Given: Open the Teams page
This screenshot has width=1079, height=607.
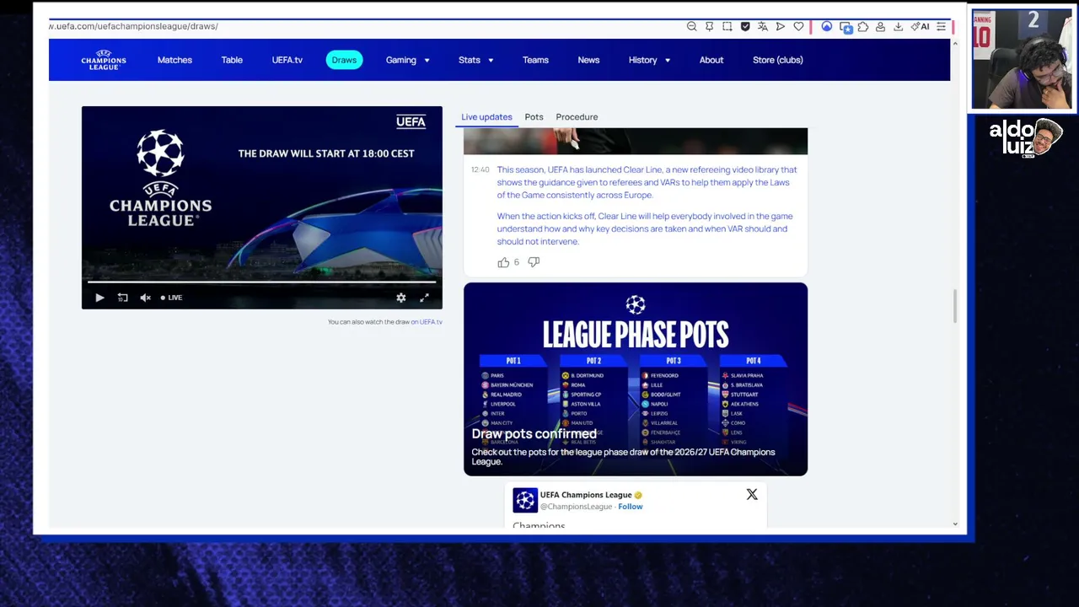Looking at the screenshot, I should click(535, 60).
